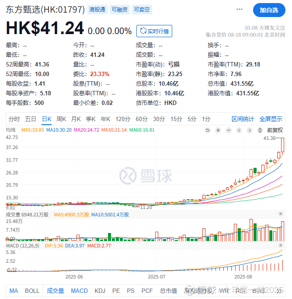Click the 委比 value 23.33%
The image size is (292, 299).
tap(100, 74)
